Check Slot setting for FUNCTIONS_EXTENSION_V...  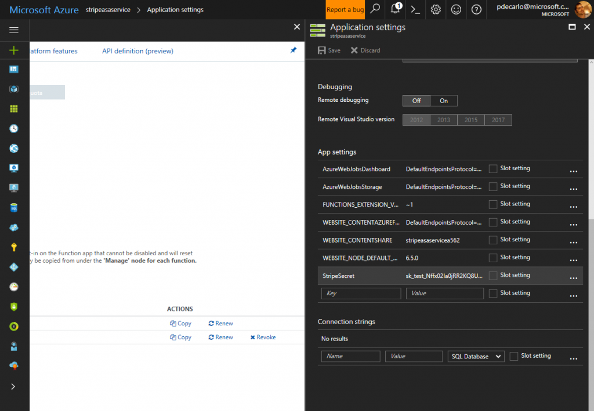coord(493,204)
